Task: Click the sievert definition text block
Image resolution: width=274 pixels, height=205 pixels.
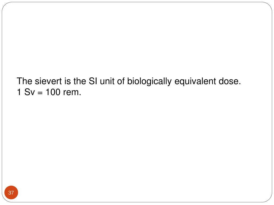Action: 129,87
